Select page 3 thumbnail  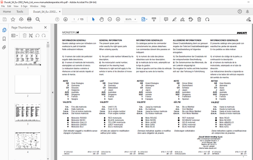click(x=28, y=112)
